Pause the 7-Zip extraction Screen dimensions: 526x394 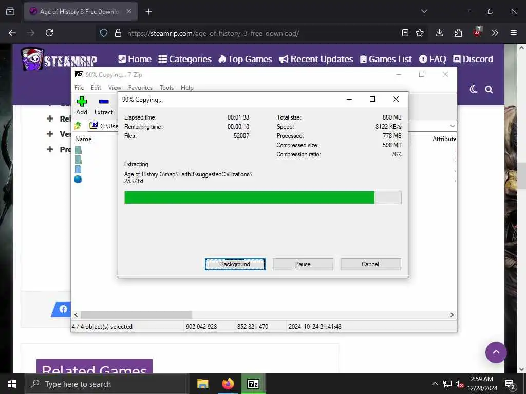303,264
